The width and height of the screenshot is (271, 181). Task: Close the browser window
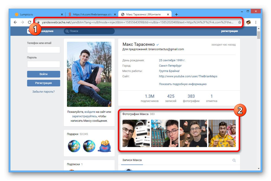pos(256,11)
